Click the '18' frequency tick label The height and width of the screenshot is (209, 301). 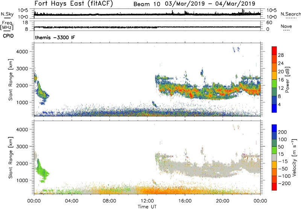pos(25,23)
